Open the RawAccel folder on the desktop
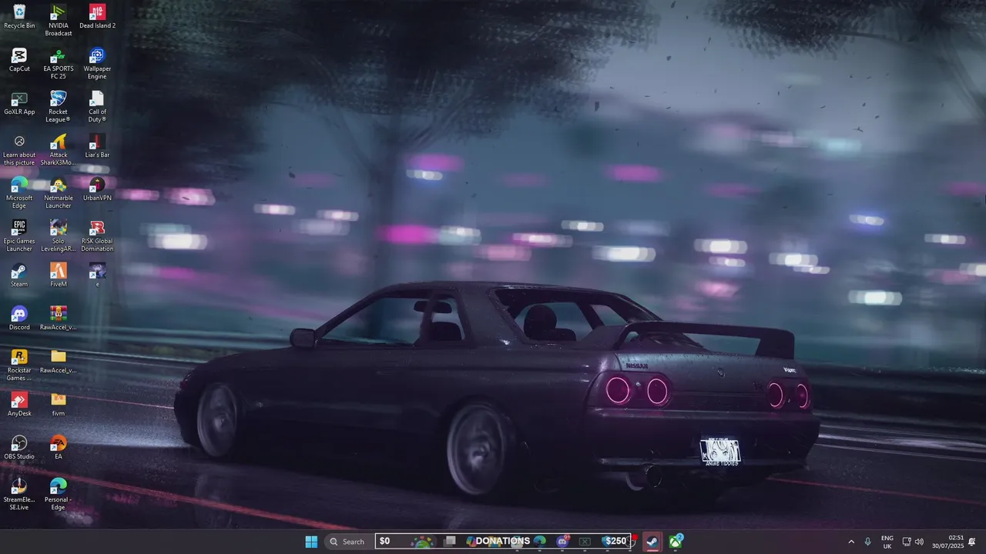Screen dimensions: 986x554 click(x=59, y=361)
